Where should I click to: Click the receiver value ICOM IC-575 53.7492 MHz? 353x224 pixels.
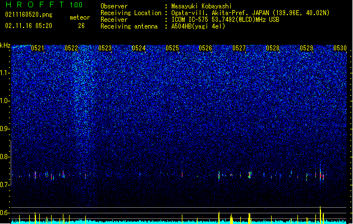point(225,20)
